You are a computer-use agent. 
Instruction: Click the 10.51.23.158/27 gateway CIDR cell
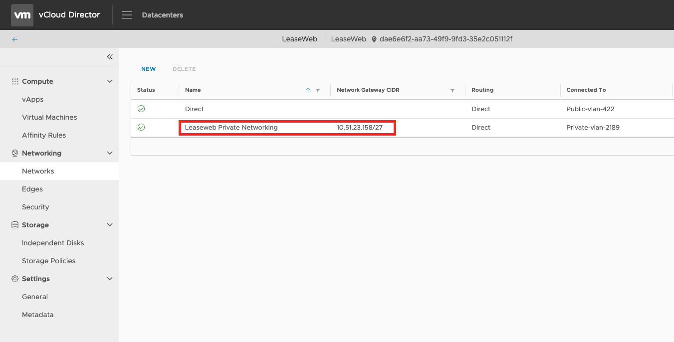[360, 127]
